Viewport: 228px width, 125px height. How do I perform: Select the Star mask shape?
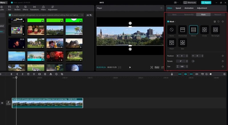click(x=182, y=43)
